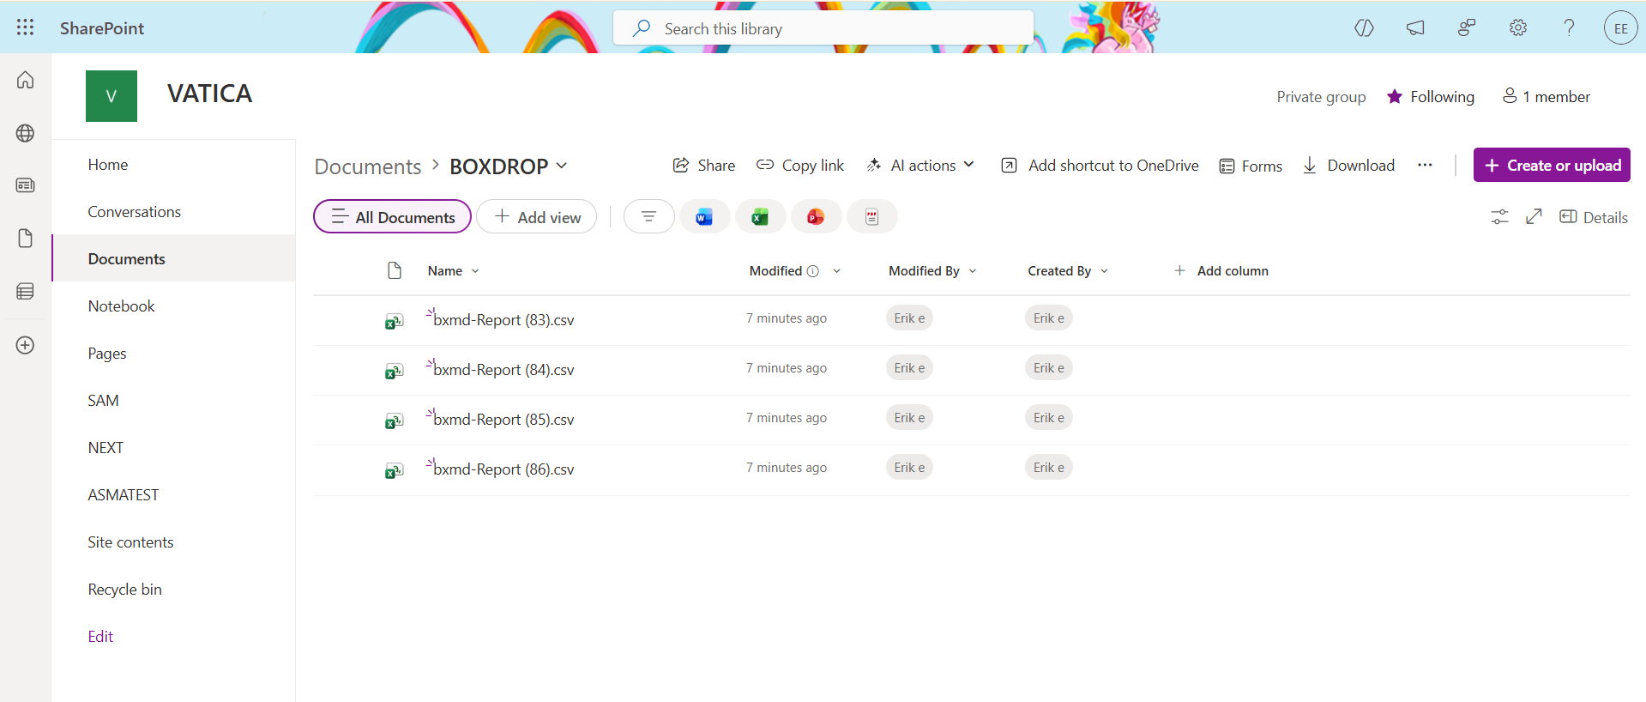
Task: Toggle the Details pane
Action: (1594, 217)
